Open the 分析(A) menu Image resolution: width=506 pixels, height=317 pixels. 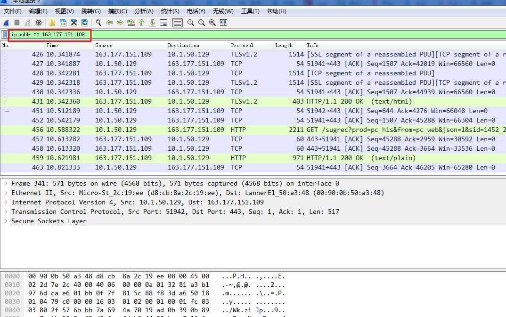144,11
